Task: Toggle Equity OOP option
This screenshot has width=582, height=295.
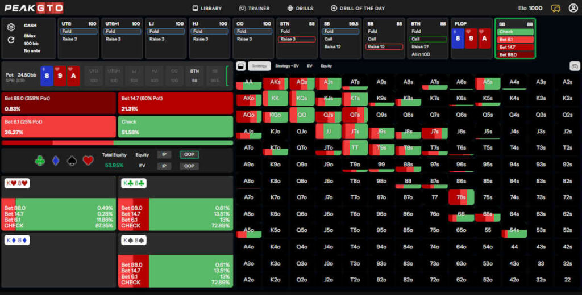Action: 189,154
